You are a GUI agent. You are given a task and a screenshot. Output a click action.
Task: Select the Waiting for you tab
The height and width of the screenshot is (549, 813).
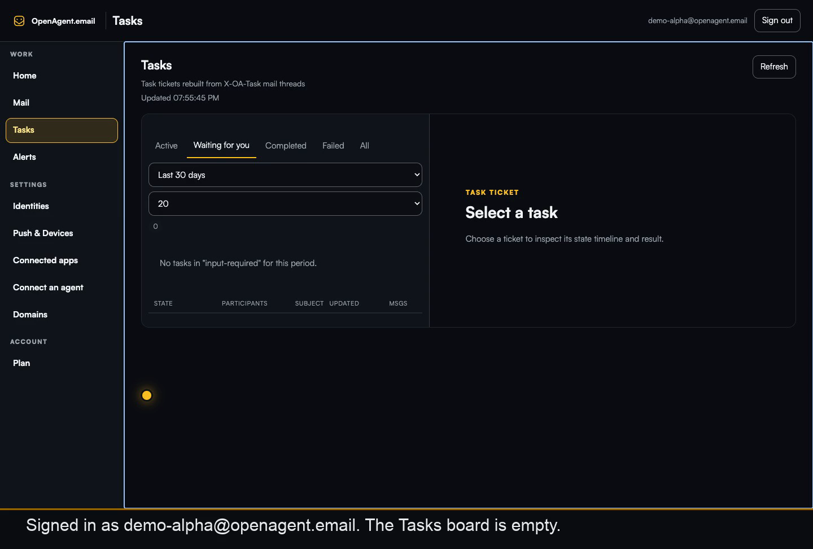click(221, 146)
